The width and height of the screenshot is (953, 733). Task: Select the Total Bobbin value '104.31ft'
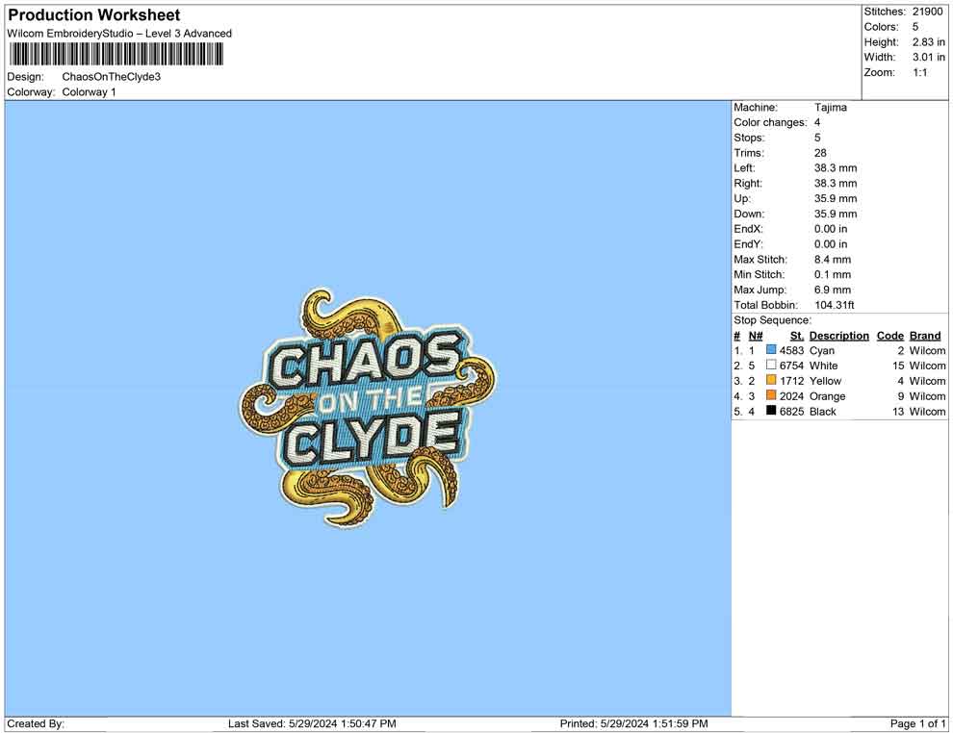pos(835,305)
